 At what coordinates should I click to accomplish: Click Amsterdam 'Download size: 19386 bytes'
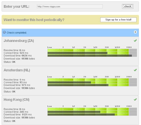19,88
